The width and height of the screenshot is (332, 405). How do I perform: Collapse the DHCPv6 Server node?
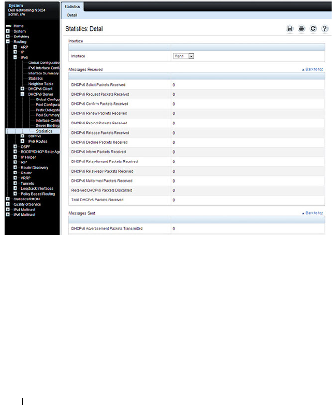coord(22,94)
